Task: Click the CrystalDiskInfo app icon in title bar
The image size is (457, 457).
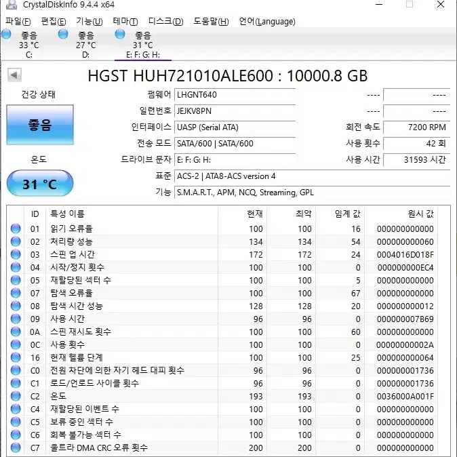Action: (x=12, y=4)
